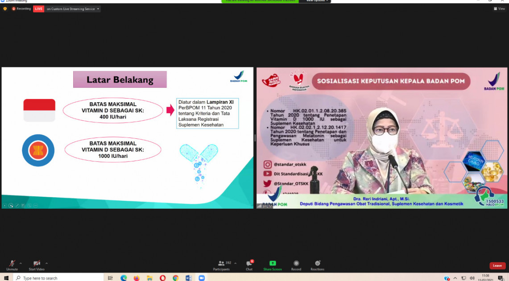Click the red LIVE indicator
This screenshot has height=281, width=509.
pos(39,9)
